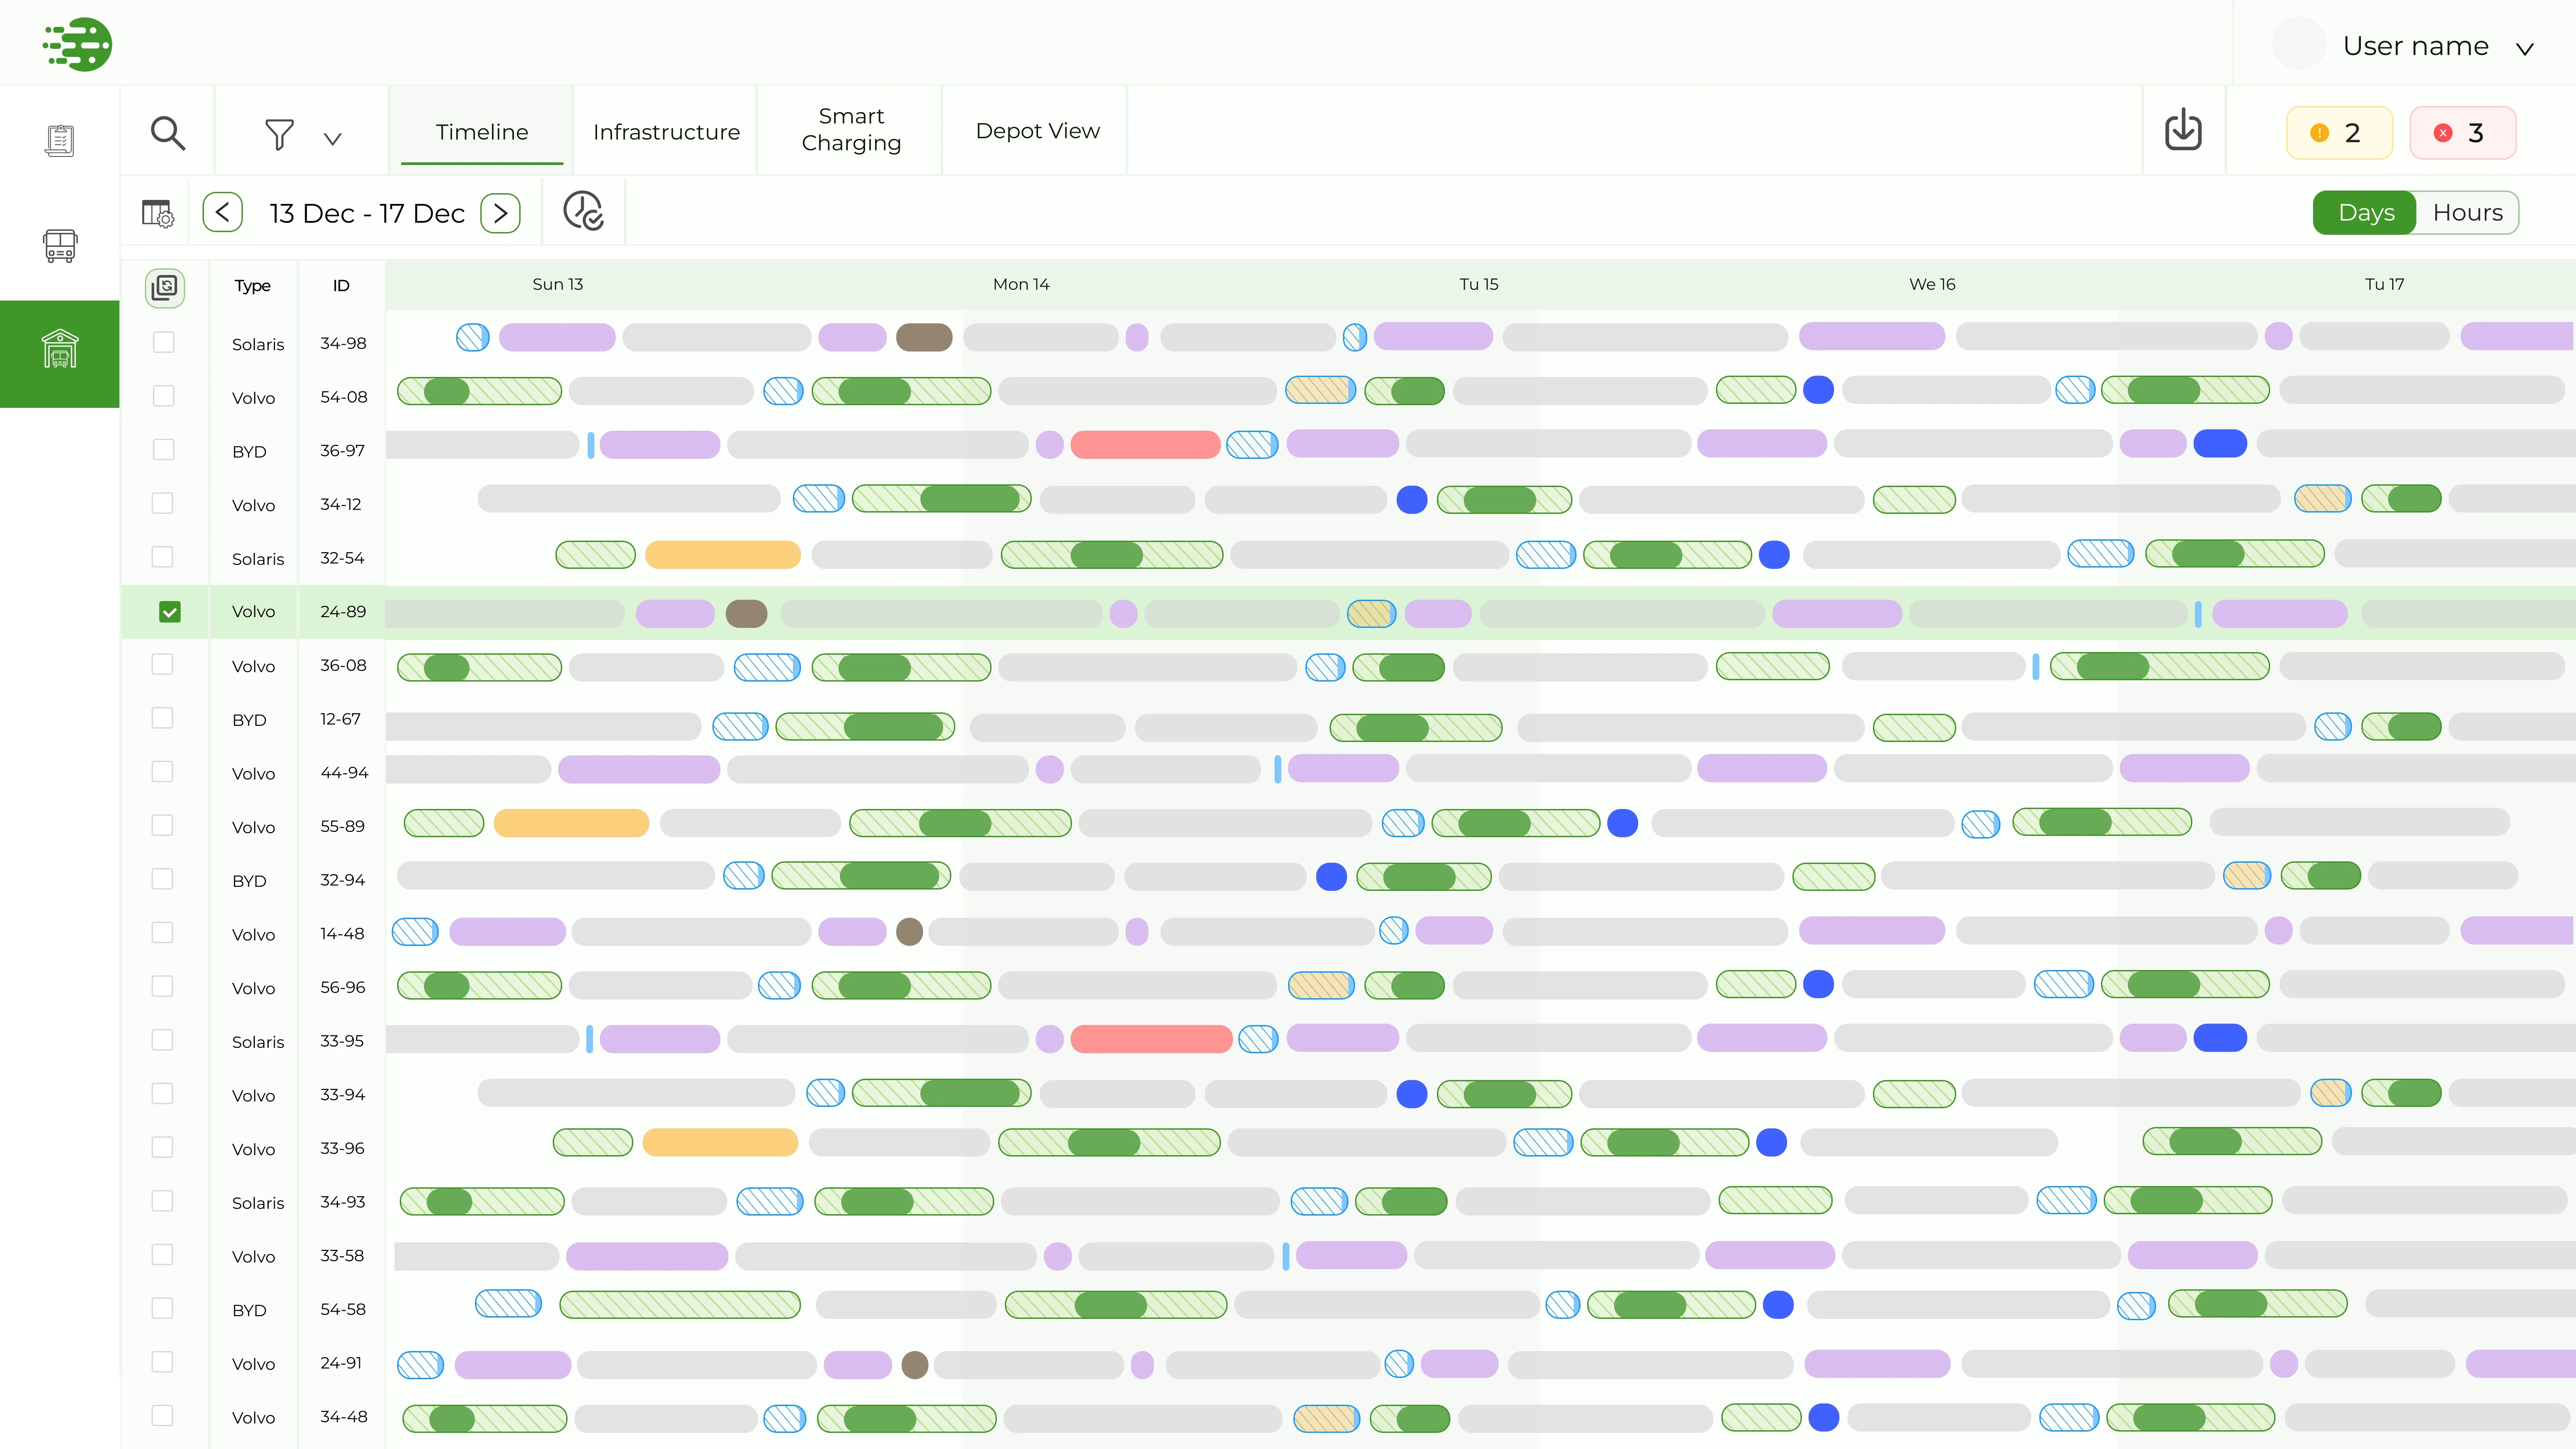The image size is (2576, 1449).
Task: Select the Mon 14 day header
Action: pos(1021,284)
